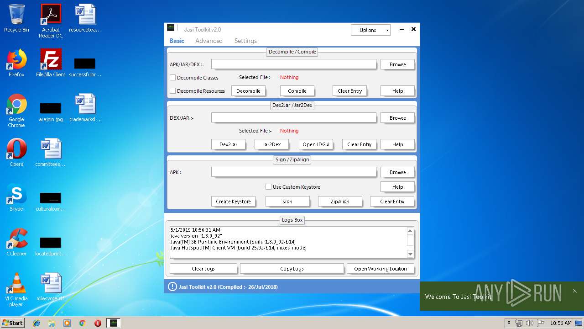Click Open Working Location button

pyautogui.click(x=381, y=269)
